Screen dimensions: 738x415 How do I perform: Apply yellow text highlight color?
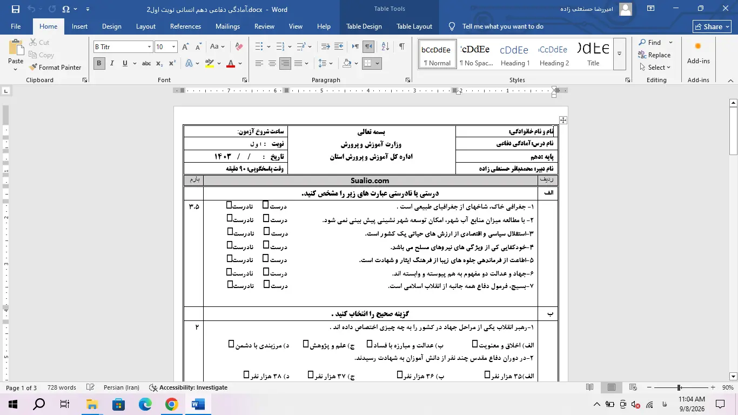pos(210,64)
